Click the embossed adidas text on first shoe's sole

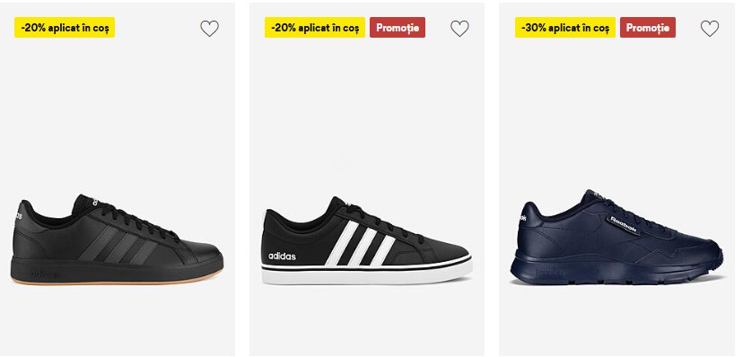[x=45, y=274]
